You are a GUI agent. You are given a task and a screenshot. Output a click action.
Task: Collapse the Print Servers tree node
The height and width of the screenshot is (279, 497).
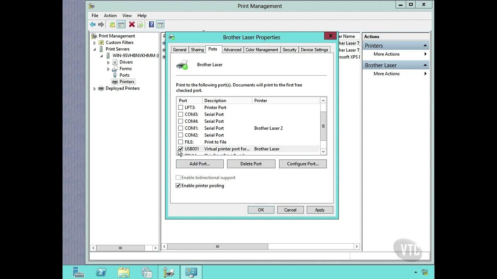point(94,49)
